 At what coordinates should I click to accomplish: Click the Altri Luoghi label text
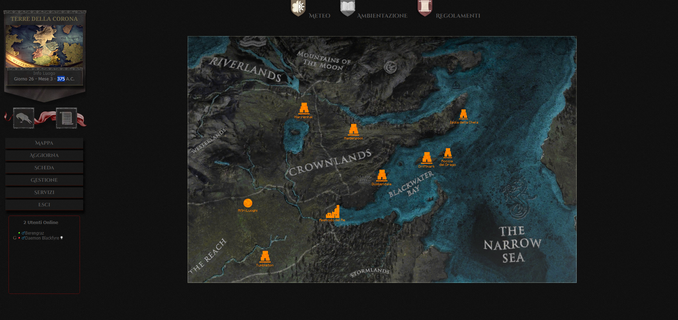click(248, 211)
